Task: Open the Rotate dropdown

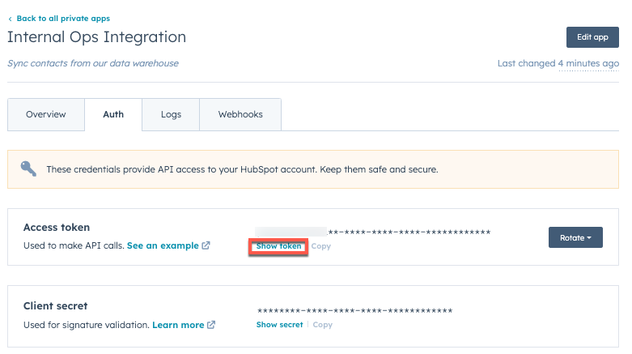Action: (x=575, y=237)
